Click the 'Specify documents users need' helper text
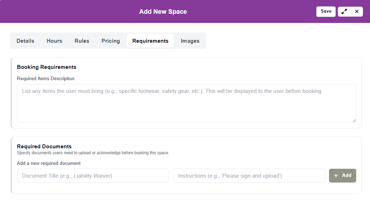This screenshot has height=215, width=370. (93, 153)
